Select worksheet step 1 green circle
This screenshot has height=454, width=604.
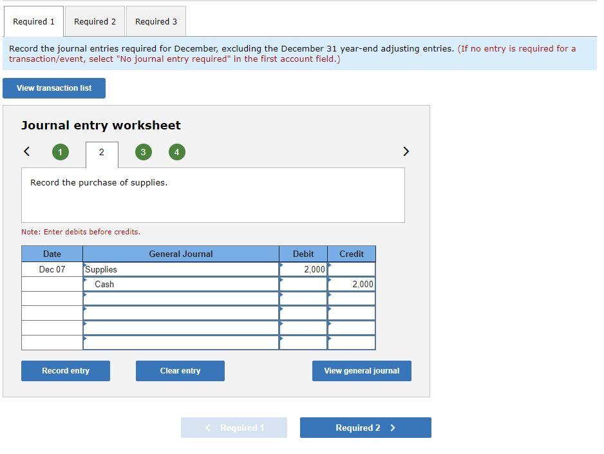tap(61, 152)
